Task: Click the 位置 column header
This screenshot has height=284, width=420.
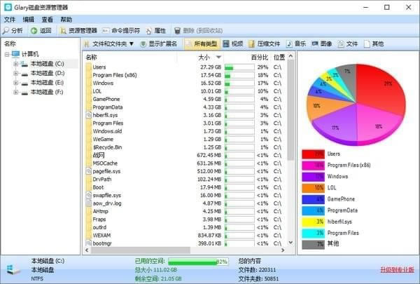Action: 279,58
